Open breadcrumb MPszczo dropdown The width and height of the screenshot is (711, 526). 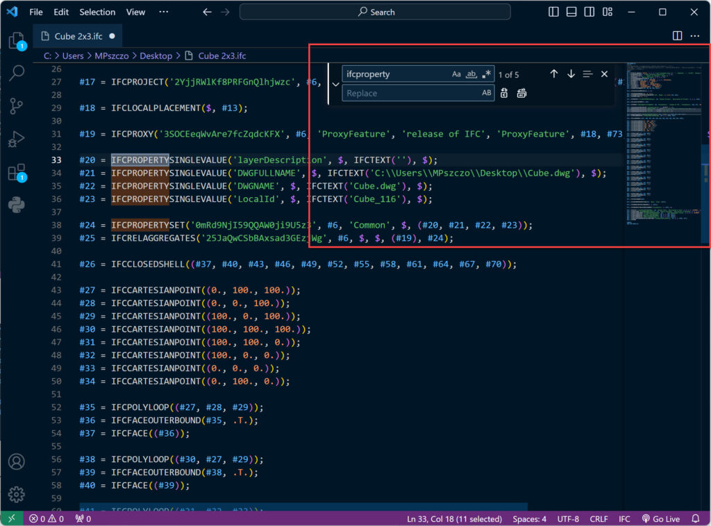[112, 56]
